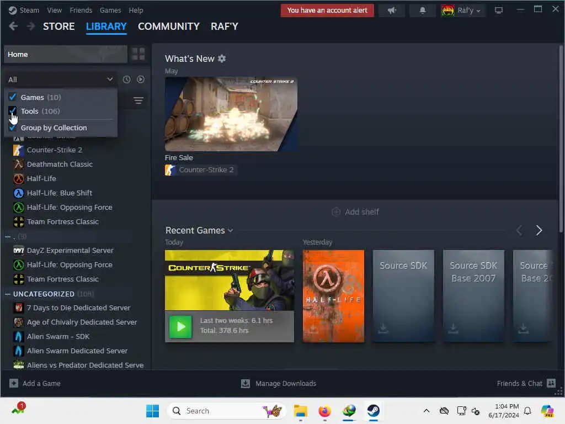565x424 pixels.
Task: Click download icon on Source SDK card
Action: pos(383,328)
